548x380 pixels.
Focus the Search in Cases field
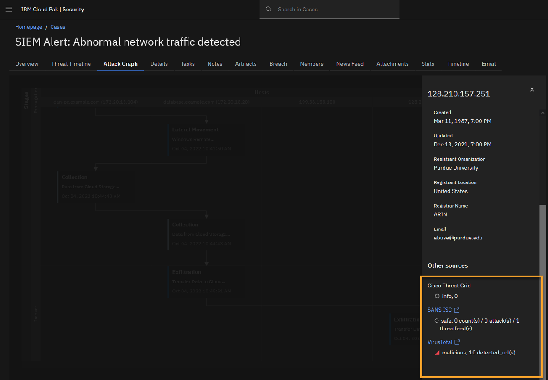tap(329, 9)
